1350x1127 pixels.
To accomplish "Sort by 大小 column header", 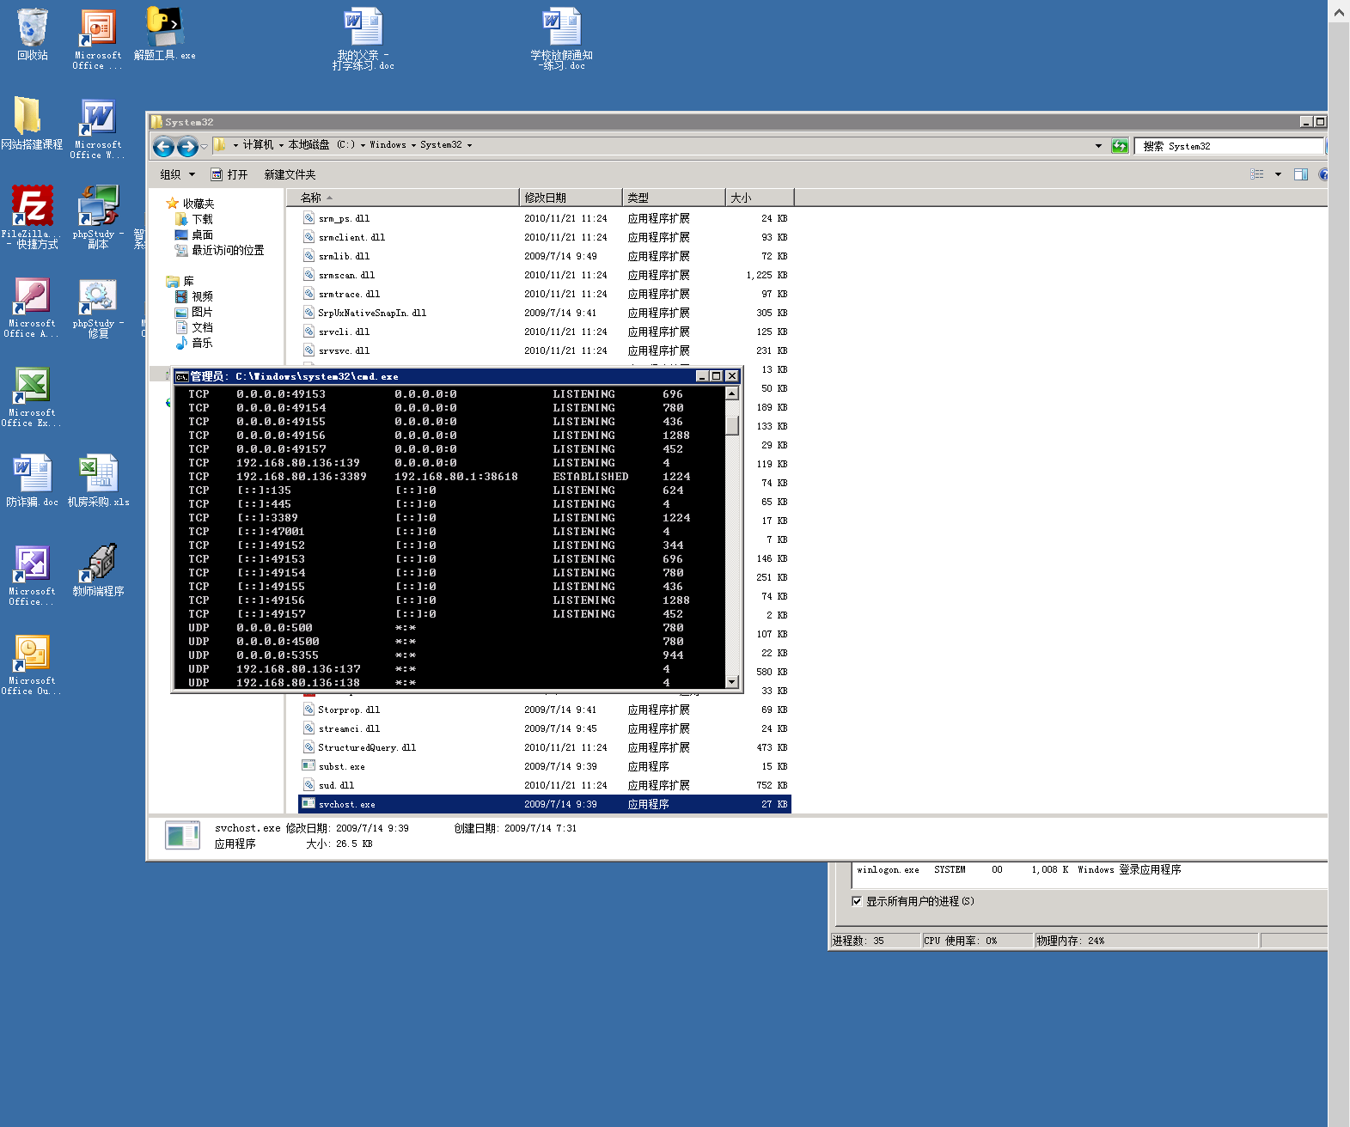I will (x=760, y=198).
